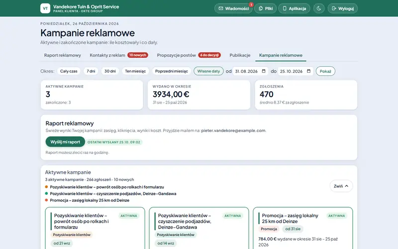The image size is (398, 249).
Task: Click the 10 nowych badge
Action: (138, 55)
